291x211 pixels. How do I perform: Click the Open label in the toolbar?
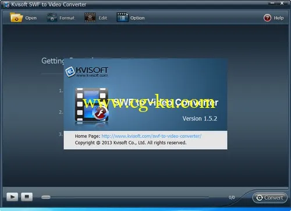[31, 18]
